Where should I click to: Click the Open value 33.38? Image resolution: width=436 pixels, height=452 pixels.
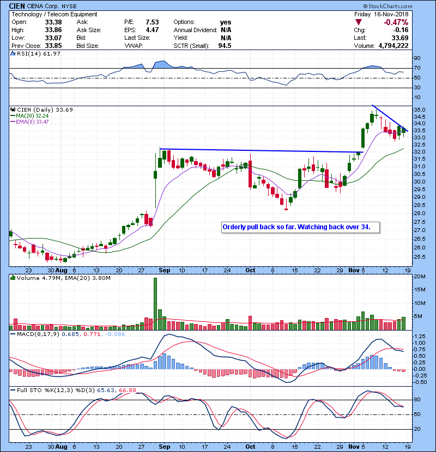coord(53,22)
